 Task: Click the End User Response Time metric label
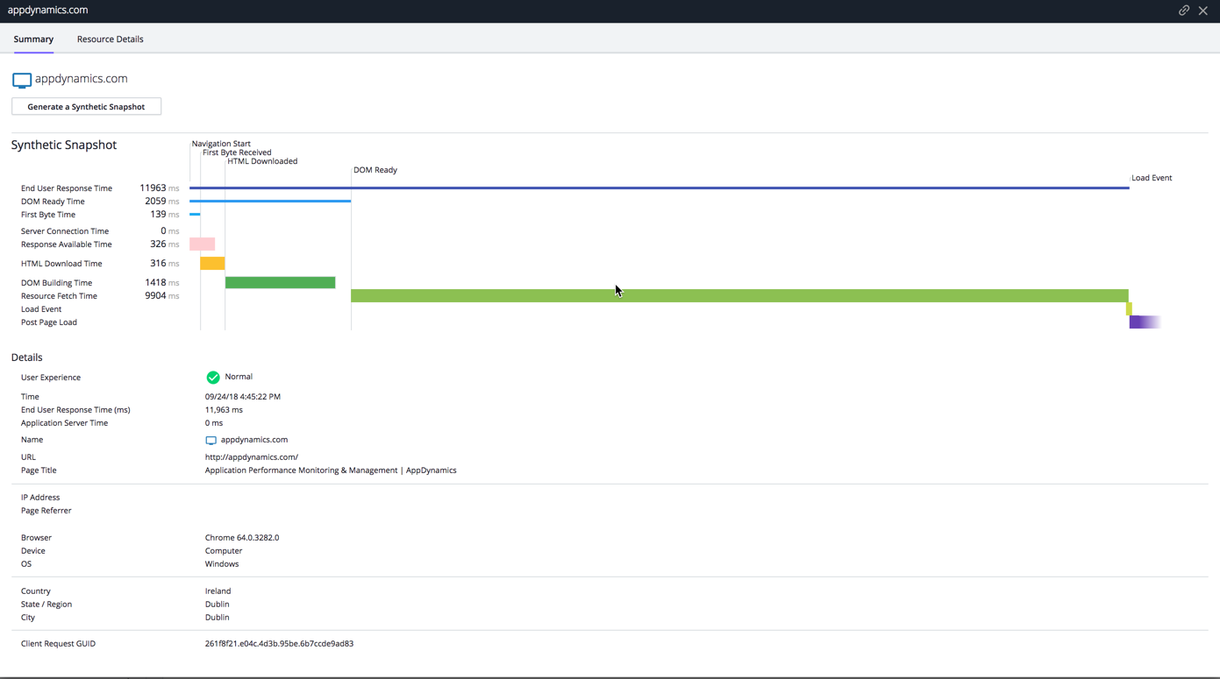pos(67,188)
